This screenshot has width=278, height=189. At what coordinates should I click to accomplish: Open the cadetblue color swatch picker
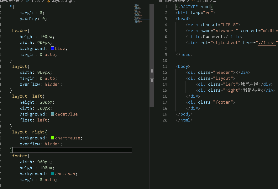(x=52, y=114)
